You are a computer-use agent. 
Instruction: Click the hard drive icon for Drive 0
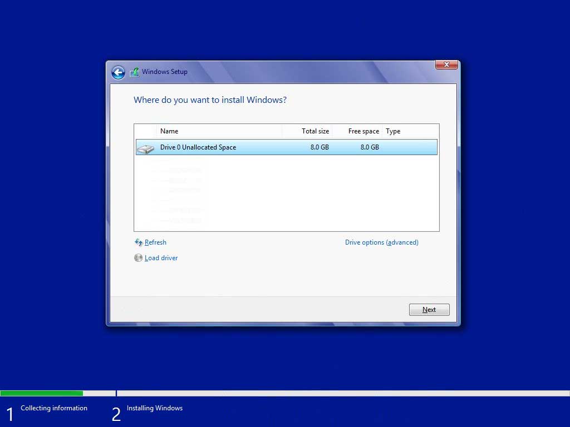[x=146, y=148]
